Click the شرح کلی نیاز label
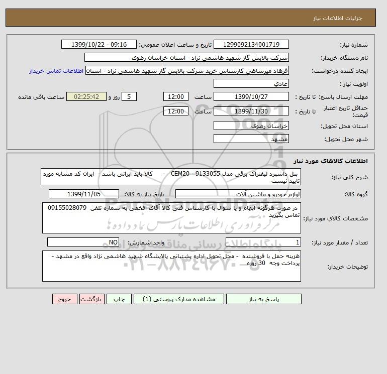Screen dimensions: 387x374 point(349,177)
